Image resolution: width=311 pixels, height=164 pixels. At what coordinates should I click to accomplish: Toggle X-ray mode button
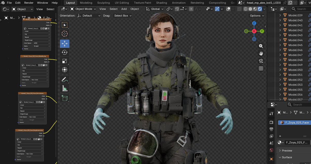click(239, 9)
